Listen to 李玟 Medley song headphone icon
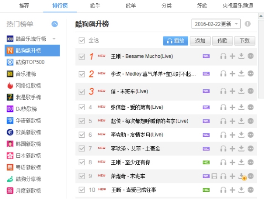This screenshot has width=264, height=199. coord(223,74)
